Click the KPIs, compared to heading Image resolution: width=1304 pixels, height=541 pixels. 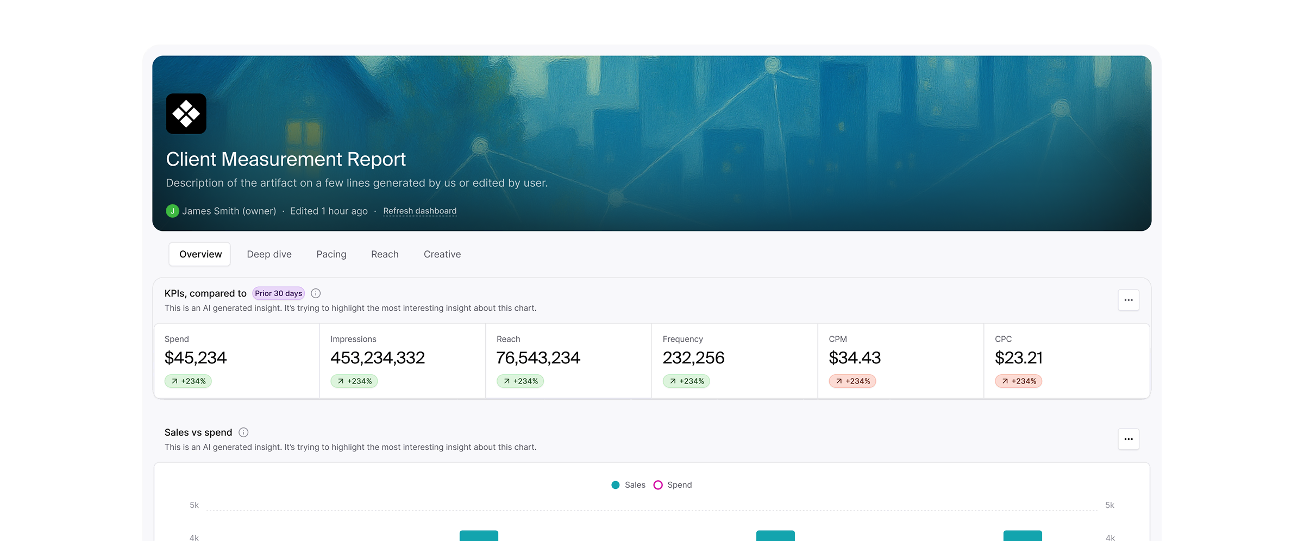click(205, 293)
